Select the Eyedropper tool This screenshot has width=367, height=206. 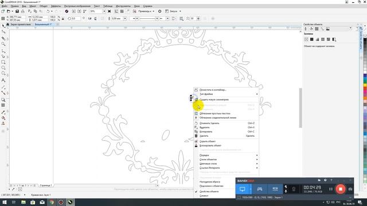[x=3, y=112]
